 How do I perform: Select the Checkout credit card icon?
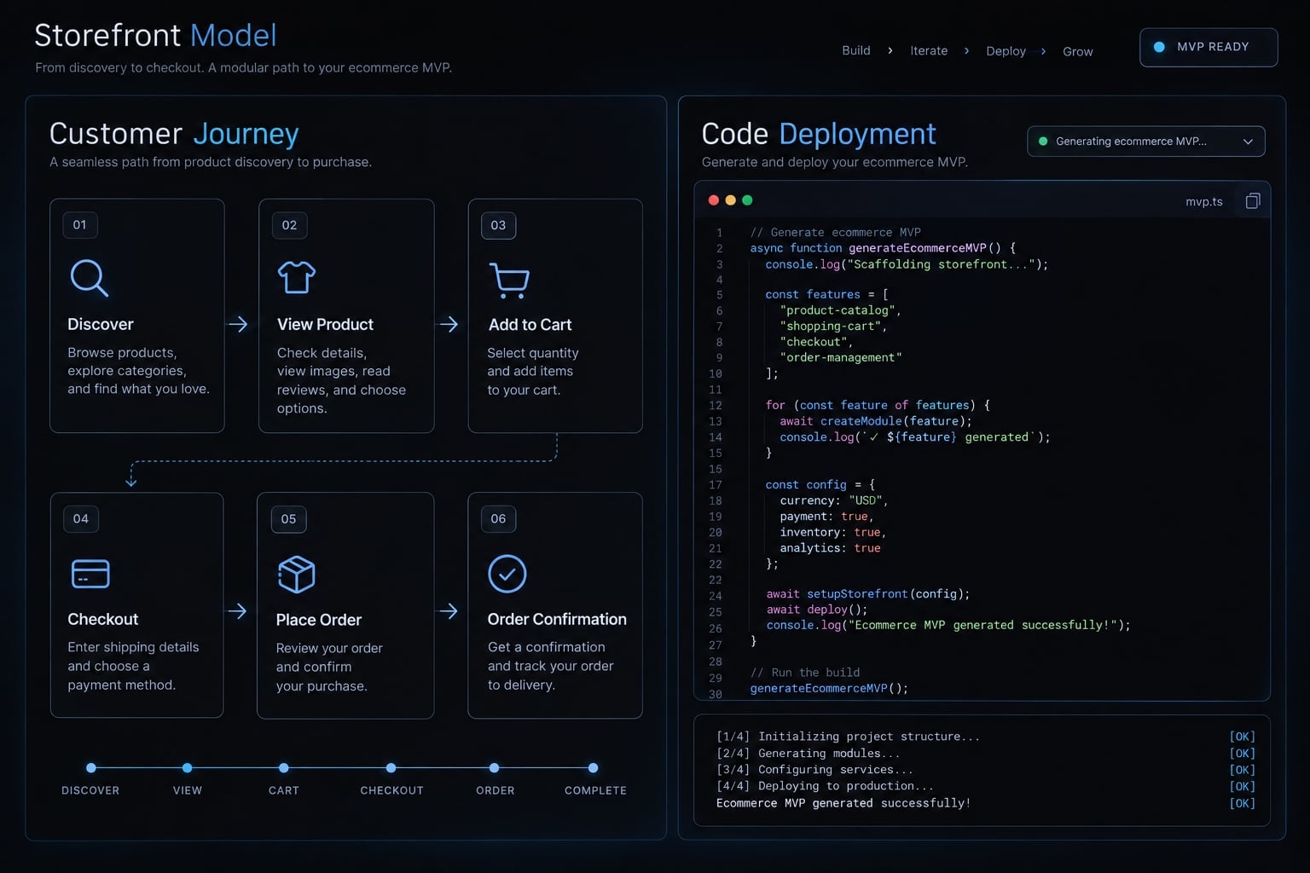[x=90, y=574]
